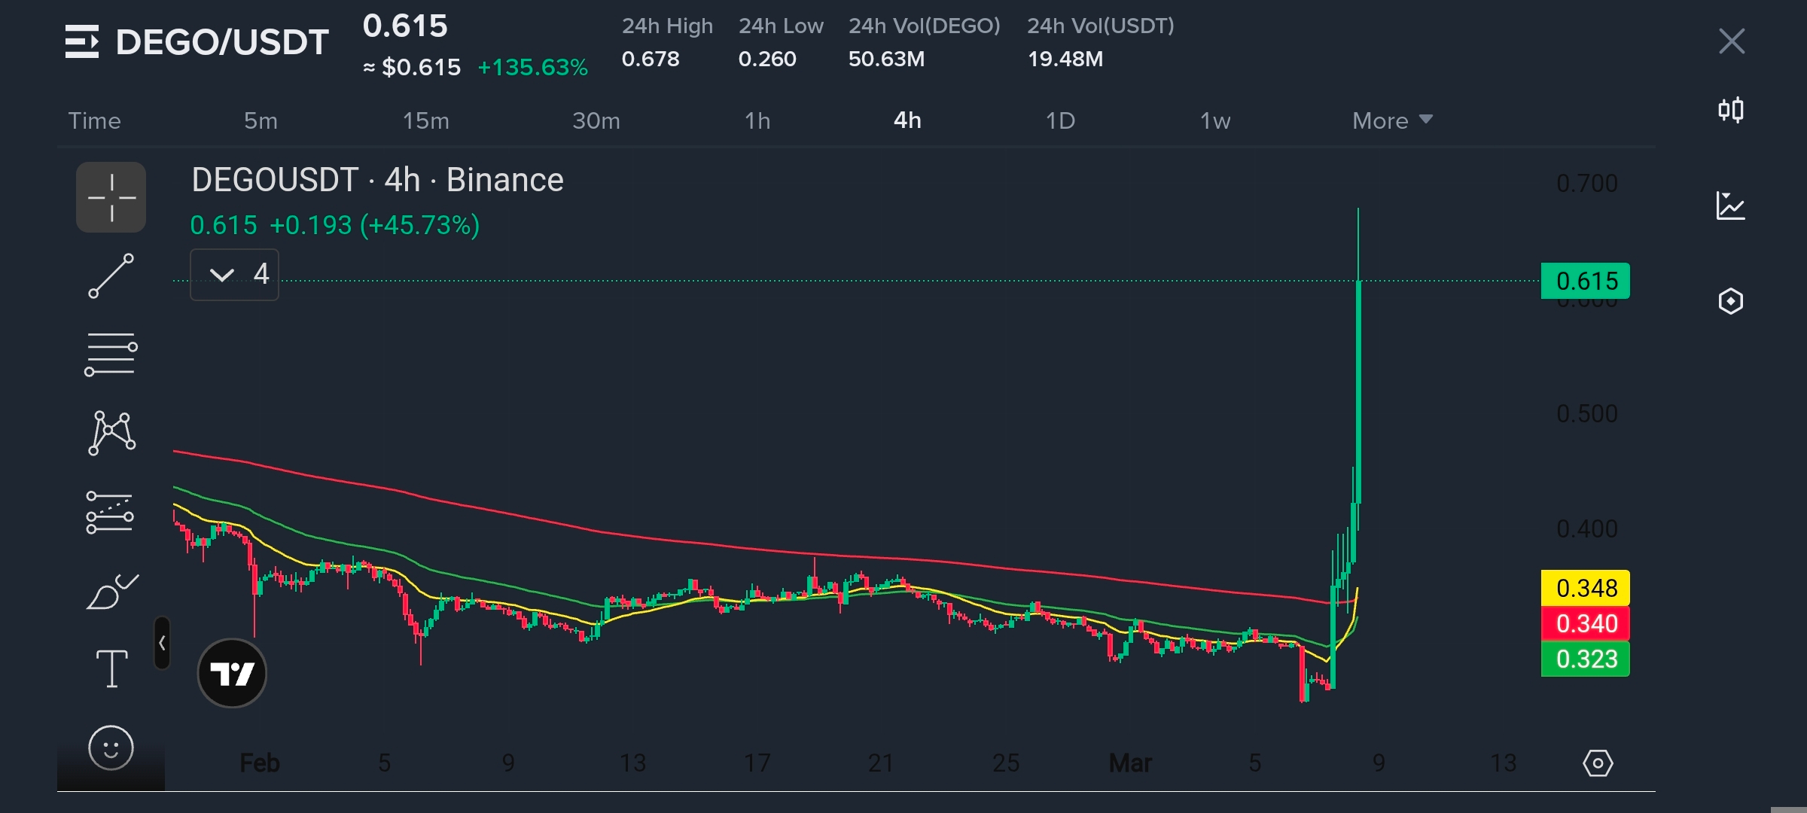This screenshot has width=1807, height=813.
Task: Open the forecasting and measurement tools
Action: coord(111,513)
